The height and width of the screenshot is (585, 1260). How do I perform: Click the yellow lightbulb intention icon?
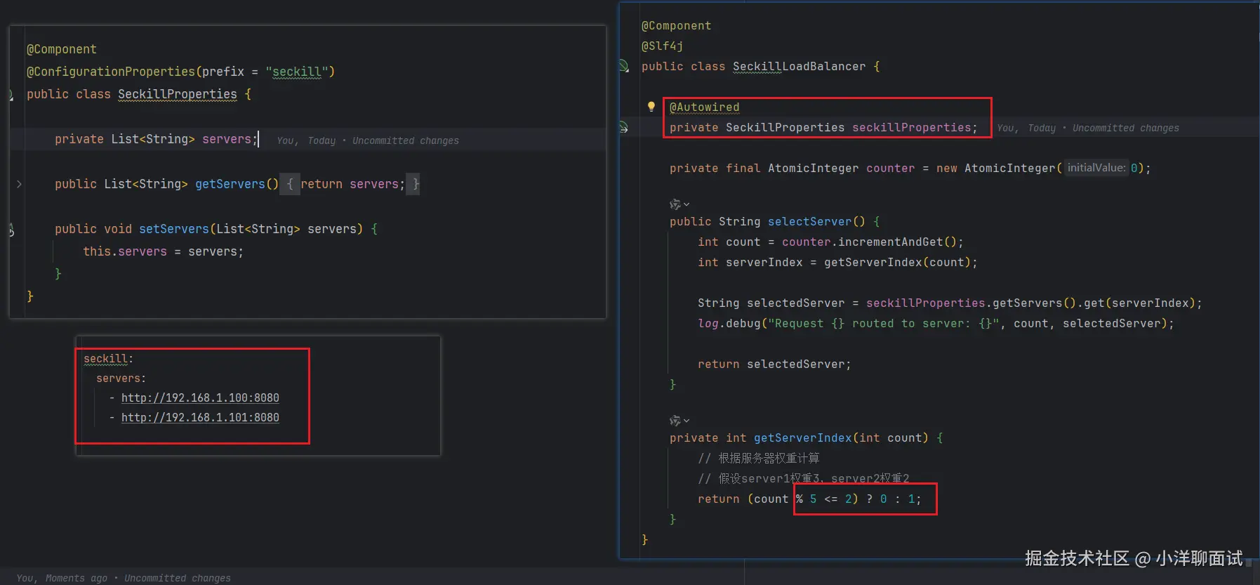[x=651, y=107]
